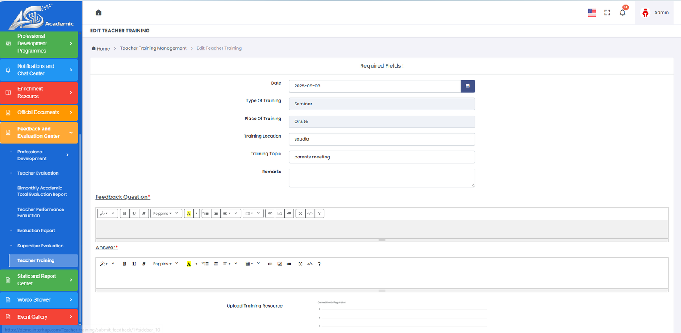
Task: Open Teacher Evaluation sidebar item
Action: [38, 173]
